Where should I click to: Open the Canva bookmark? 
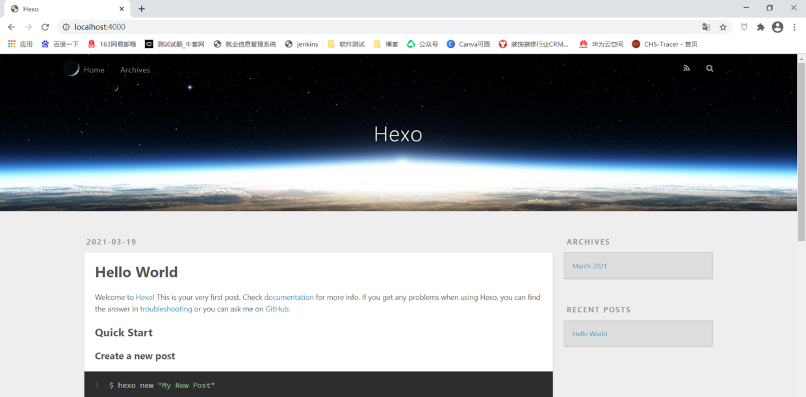pos(468,44)
